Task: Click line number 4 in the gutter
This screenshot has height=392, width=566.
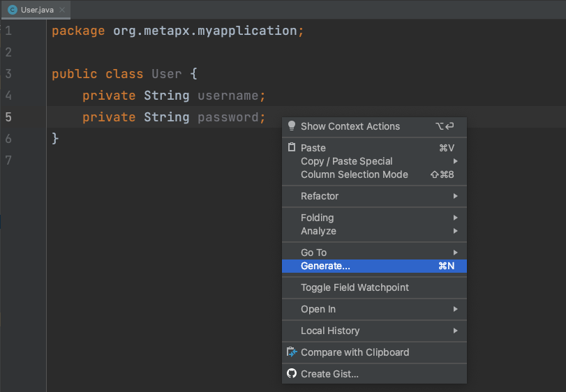Action: pos(8,96)
